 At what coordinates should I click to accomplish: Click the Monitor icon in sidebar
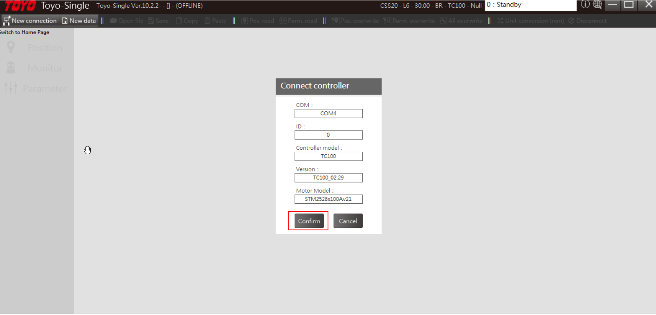click(x=11, y=67)
